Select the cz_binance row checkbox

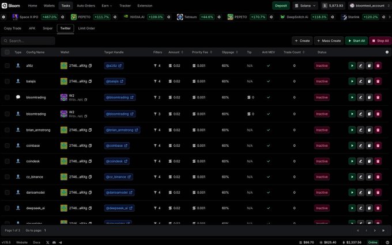point(7,177)
